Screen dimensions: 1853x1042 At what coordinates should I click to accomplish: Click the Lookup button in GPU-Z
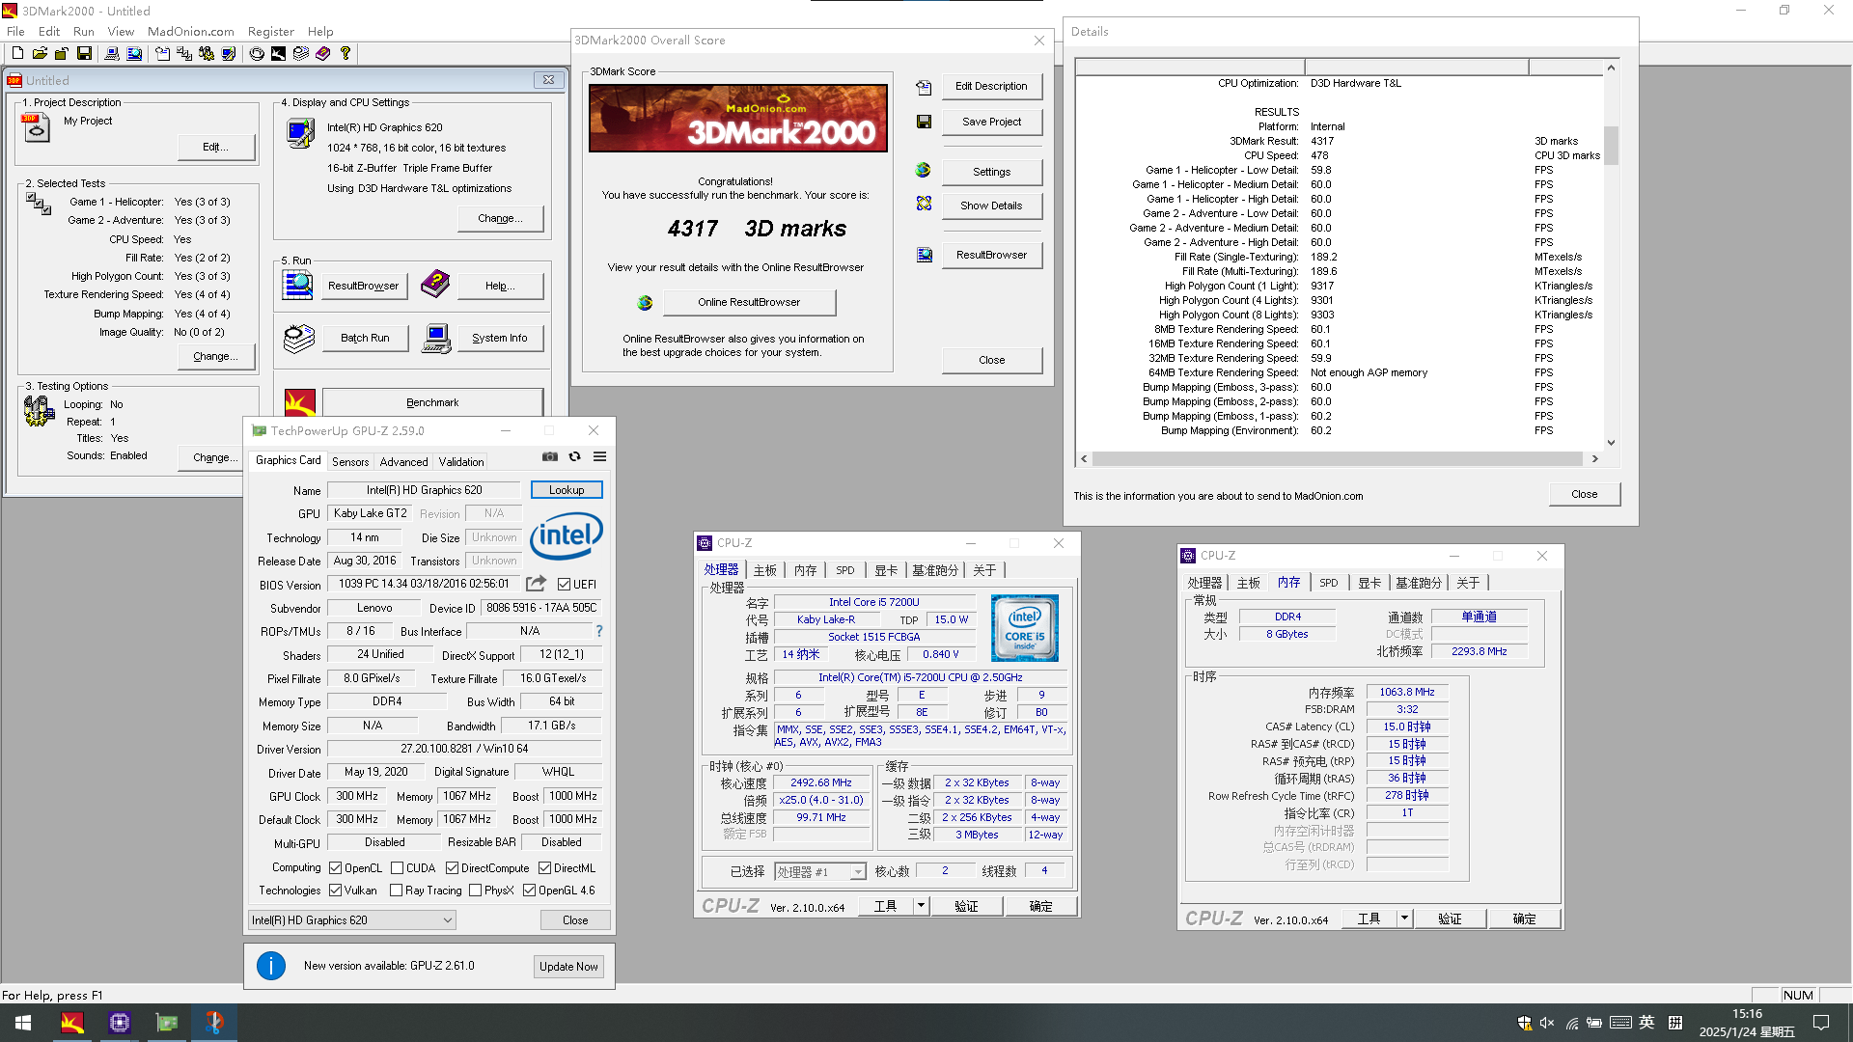click(567, 490)
